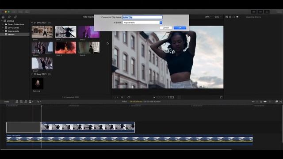
Task: Select the Shot 7 thumbnail
Action: [42, 64]
